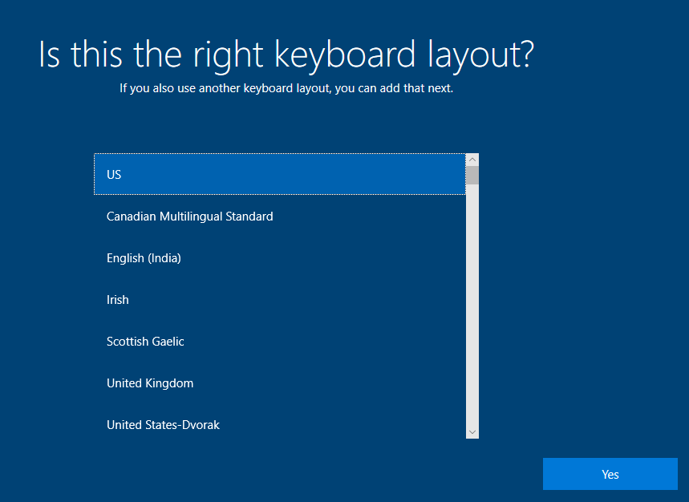Image resolution: width=689 pixels, height=502 pixels.
Task: Select the United Kingdom layout
Action: click(280, 383)
